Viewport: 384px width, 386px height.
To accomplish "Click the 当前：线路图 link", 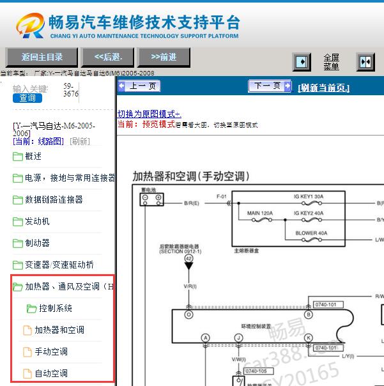I will coord(38,141).
